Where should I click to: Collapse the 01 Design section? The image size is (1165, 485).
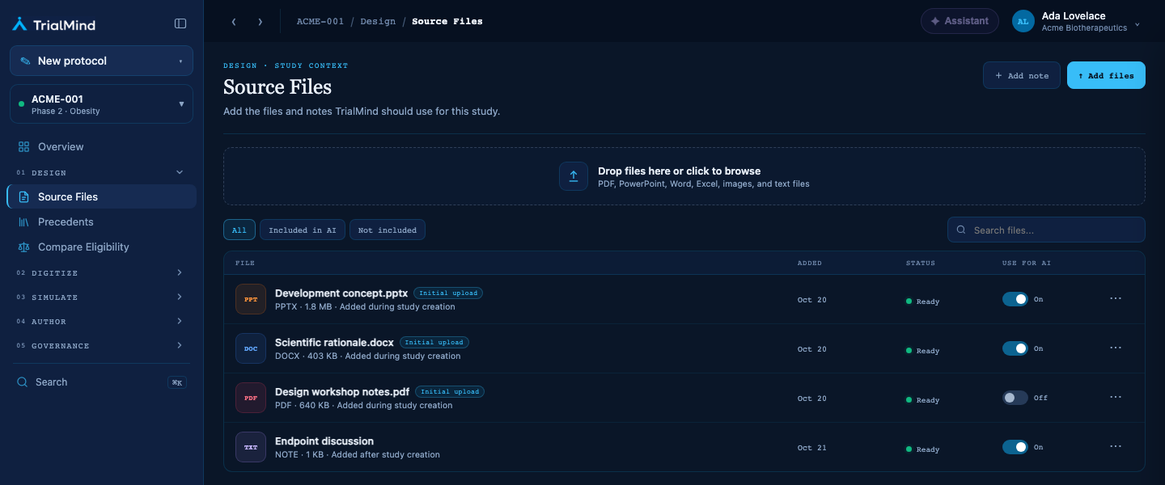(180, 172)
